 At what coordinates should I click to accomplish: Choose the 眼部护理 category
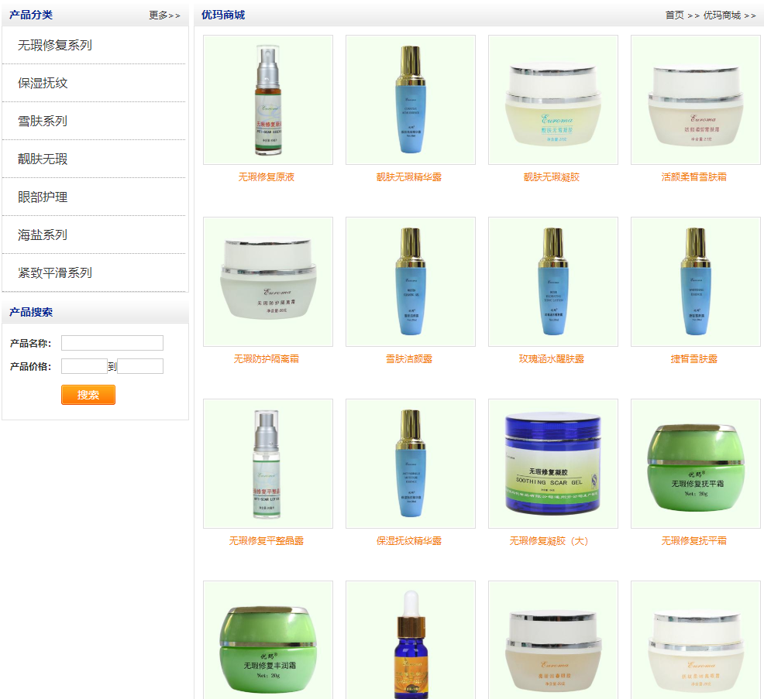(43, 197)
